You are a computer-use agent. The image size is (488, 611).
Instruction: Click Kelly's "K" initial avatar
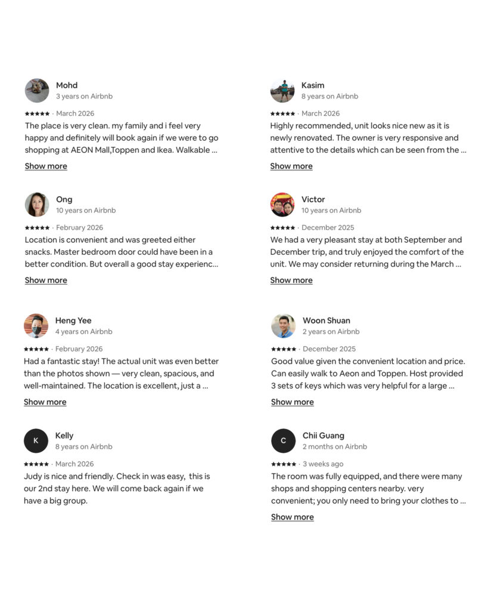pos(36,441)
